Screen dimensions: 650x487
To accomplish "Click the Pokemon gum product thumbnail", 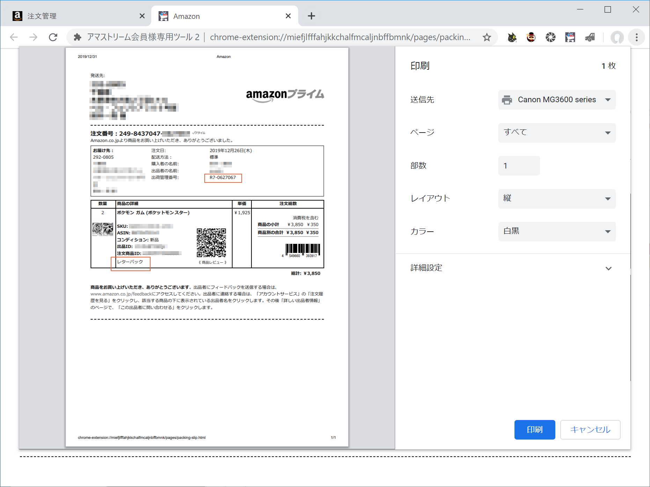I will pos(103,229).
